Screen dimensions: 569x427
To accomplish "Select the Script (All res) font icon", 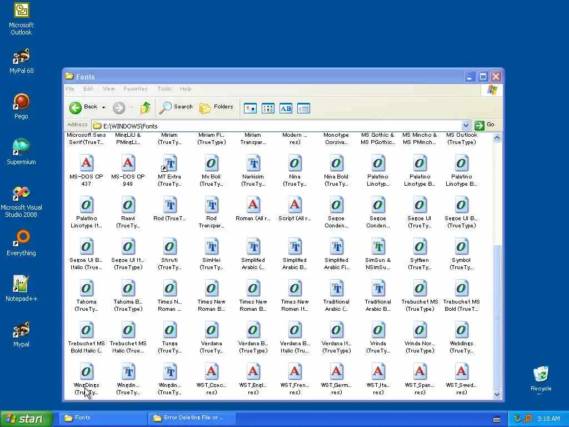I will point(295,205).
